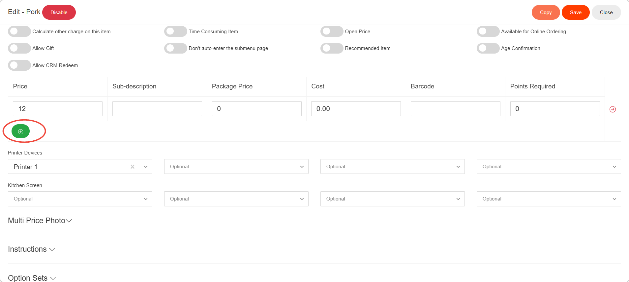Click the Barcode input field
The width and height of the screenshot is (629, 282).
455,109
